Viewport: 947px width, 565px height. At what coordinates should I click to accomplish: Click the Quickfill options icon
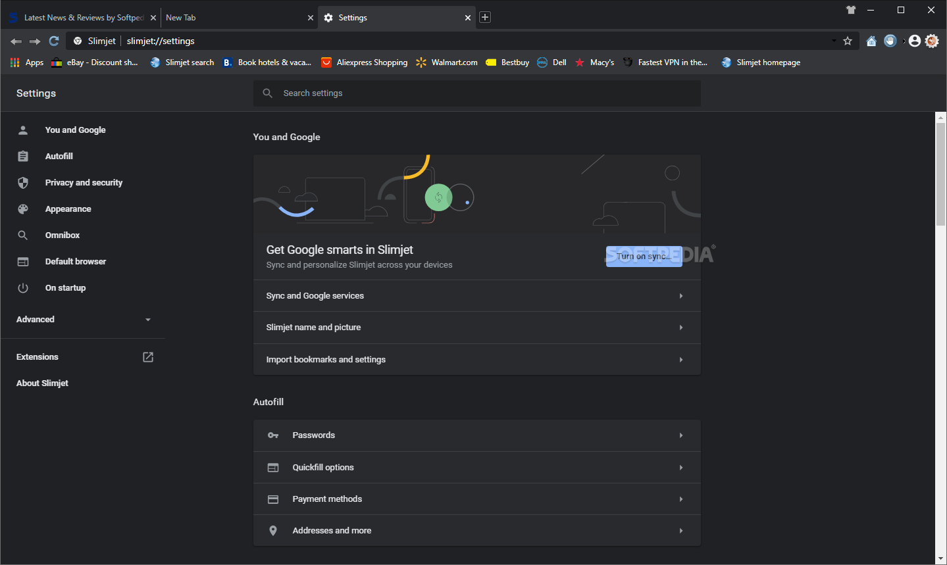[273, 468]
